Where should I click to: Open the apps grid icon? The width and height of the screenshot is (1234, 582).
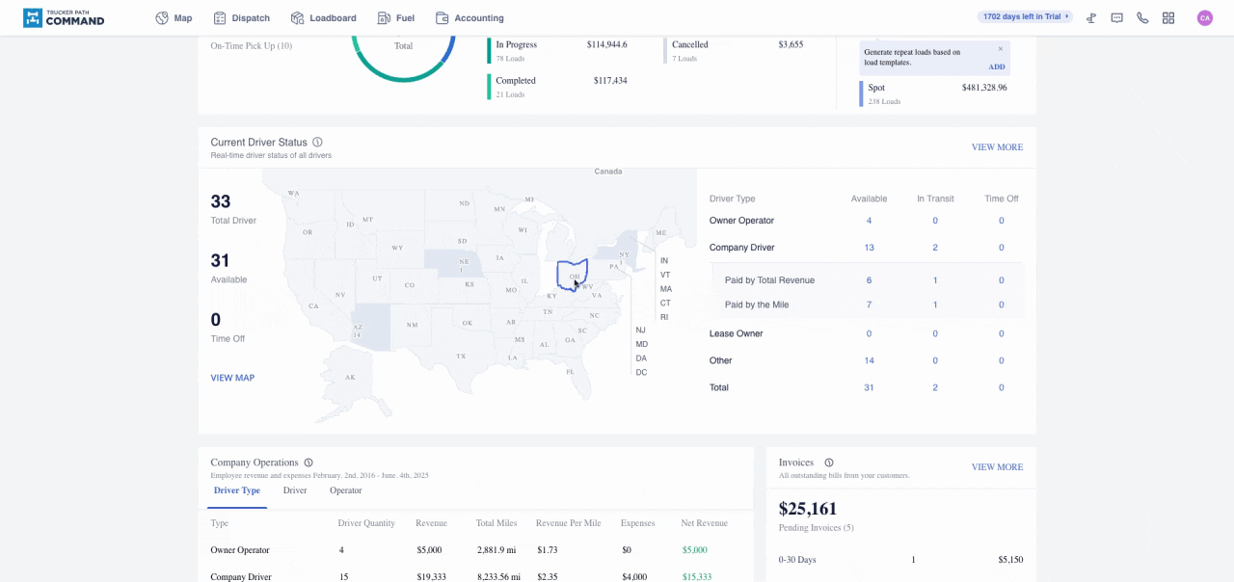point(1168,18)
